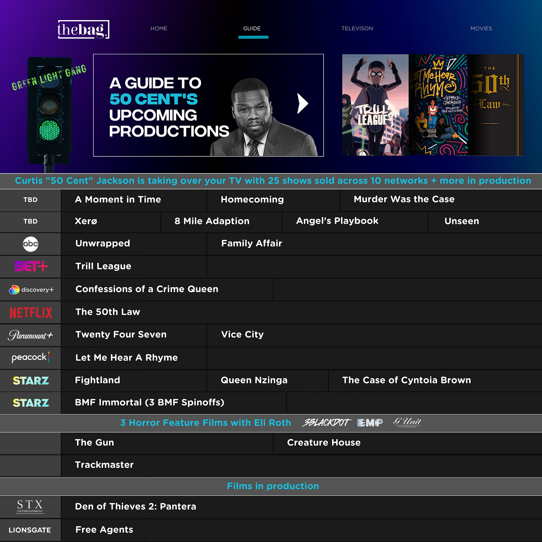Click the G-Unit logo

pos(407,422)
